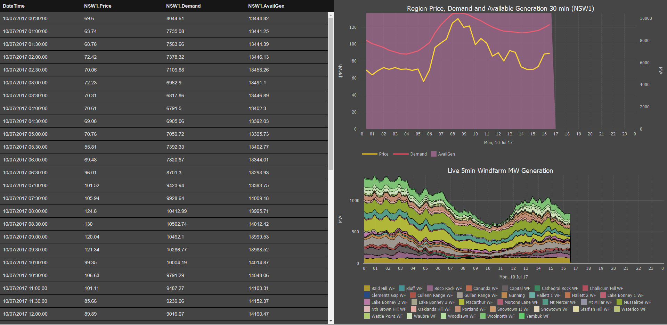Screen dimensions: 667x325
Task: Click the Nth Brown Hill WF legend item
Action: 385,309
